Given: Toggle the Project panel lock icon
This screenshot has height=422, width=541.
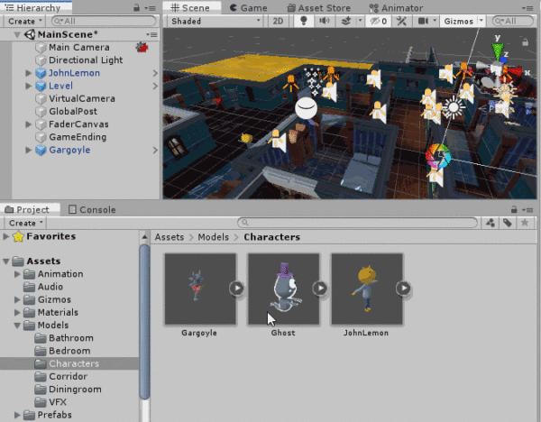Looking at the screenshot, I should coord(514,209).
